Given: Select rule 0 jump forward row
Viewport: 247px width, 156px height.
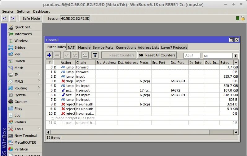Looking at the screenshot, I should pyautogui.click(x=142, y=67).
